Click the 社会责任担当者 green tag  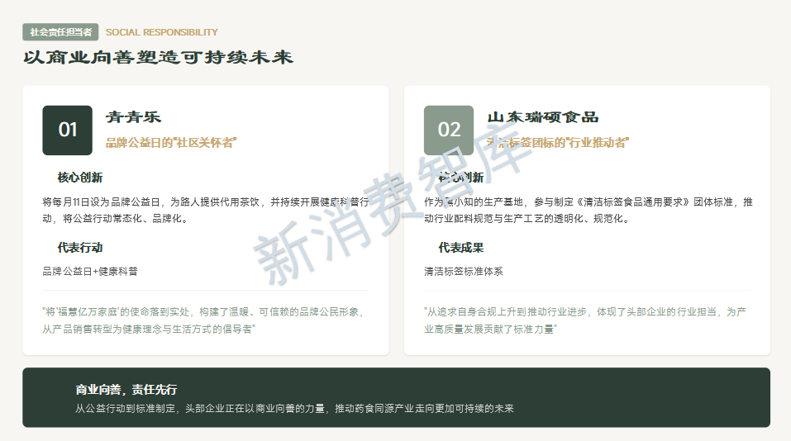60,32
